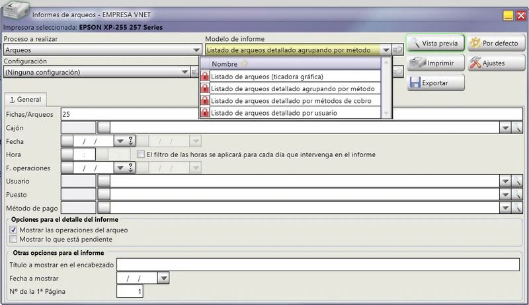Click search magnifier icon in Usuario row
The width and height of the screenshot is (529, 305).
coord(517,181)
